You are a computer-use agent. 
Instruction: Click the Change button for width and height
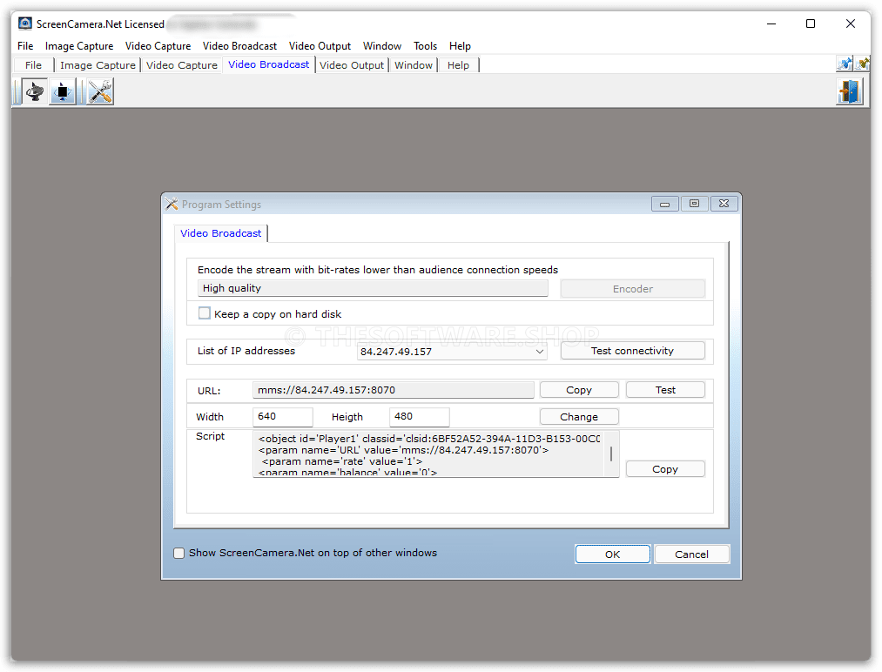tap(578, 417)
